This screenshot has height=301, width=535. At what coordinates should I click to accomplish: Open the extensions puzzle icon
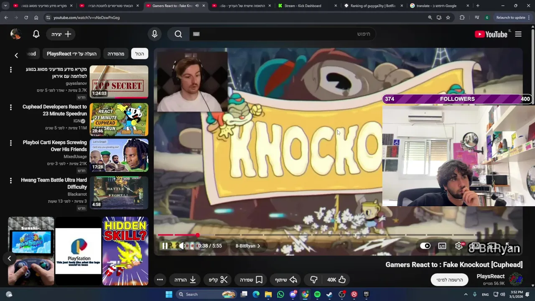point(462,18)
